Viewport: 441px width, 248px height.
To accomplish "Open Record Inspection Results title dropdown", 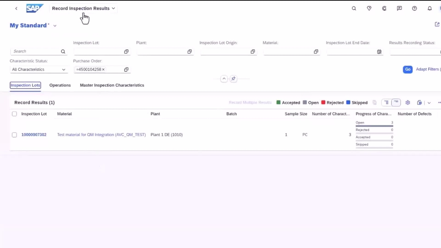I will coord(83,8).
